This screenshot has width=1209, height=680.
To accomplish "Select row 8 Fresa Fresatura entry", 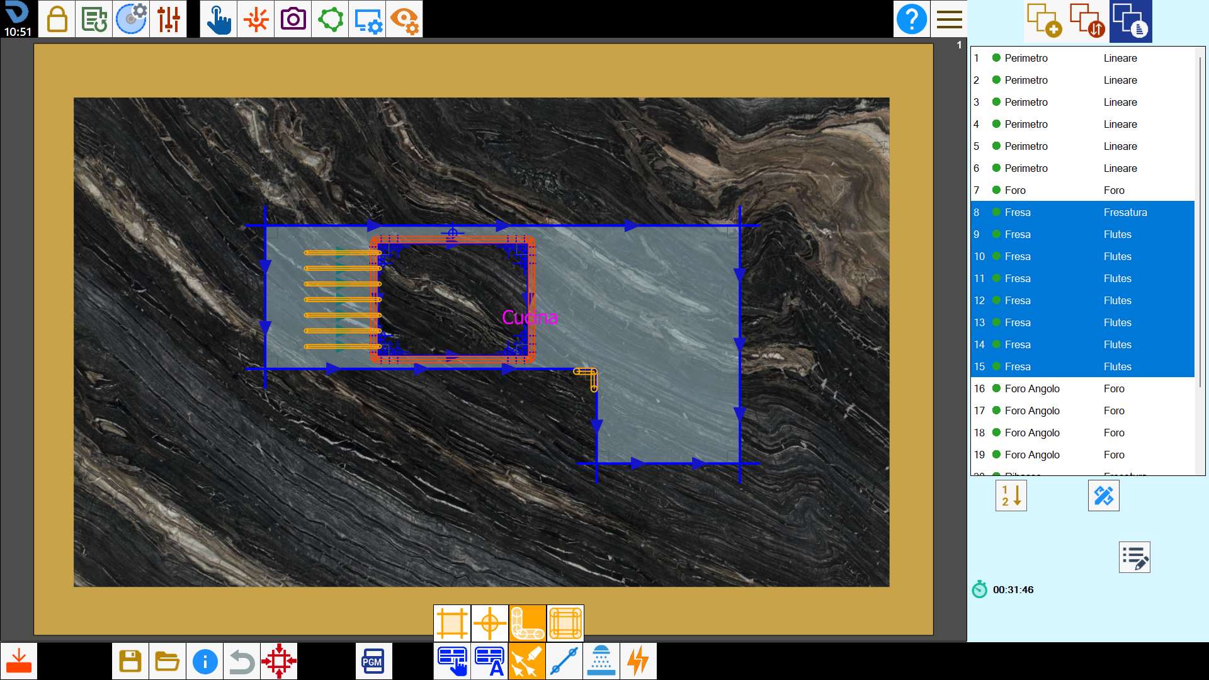I will [x=1082, y=212].
